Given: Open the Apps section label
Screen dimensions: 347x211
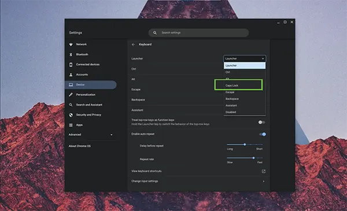Looking at the screenshot, I should click(x=79, y=125).
